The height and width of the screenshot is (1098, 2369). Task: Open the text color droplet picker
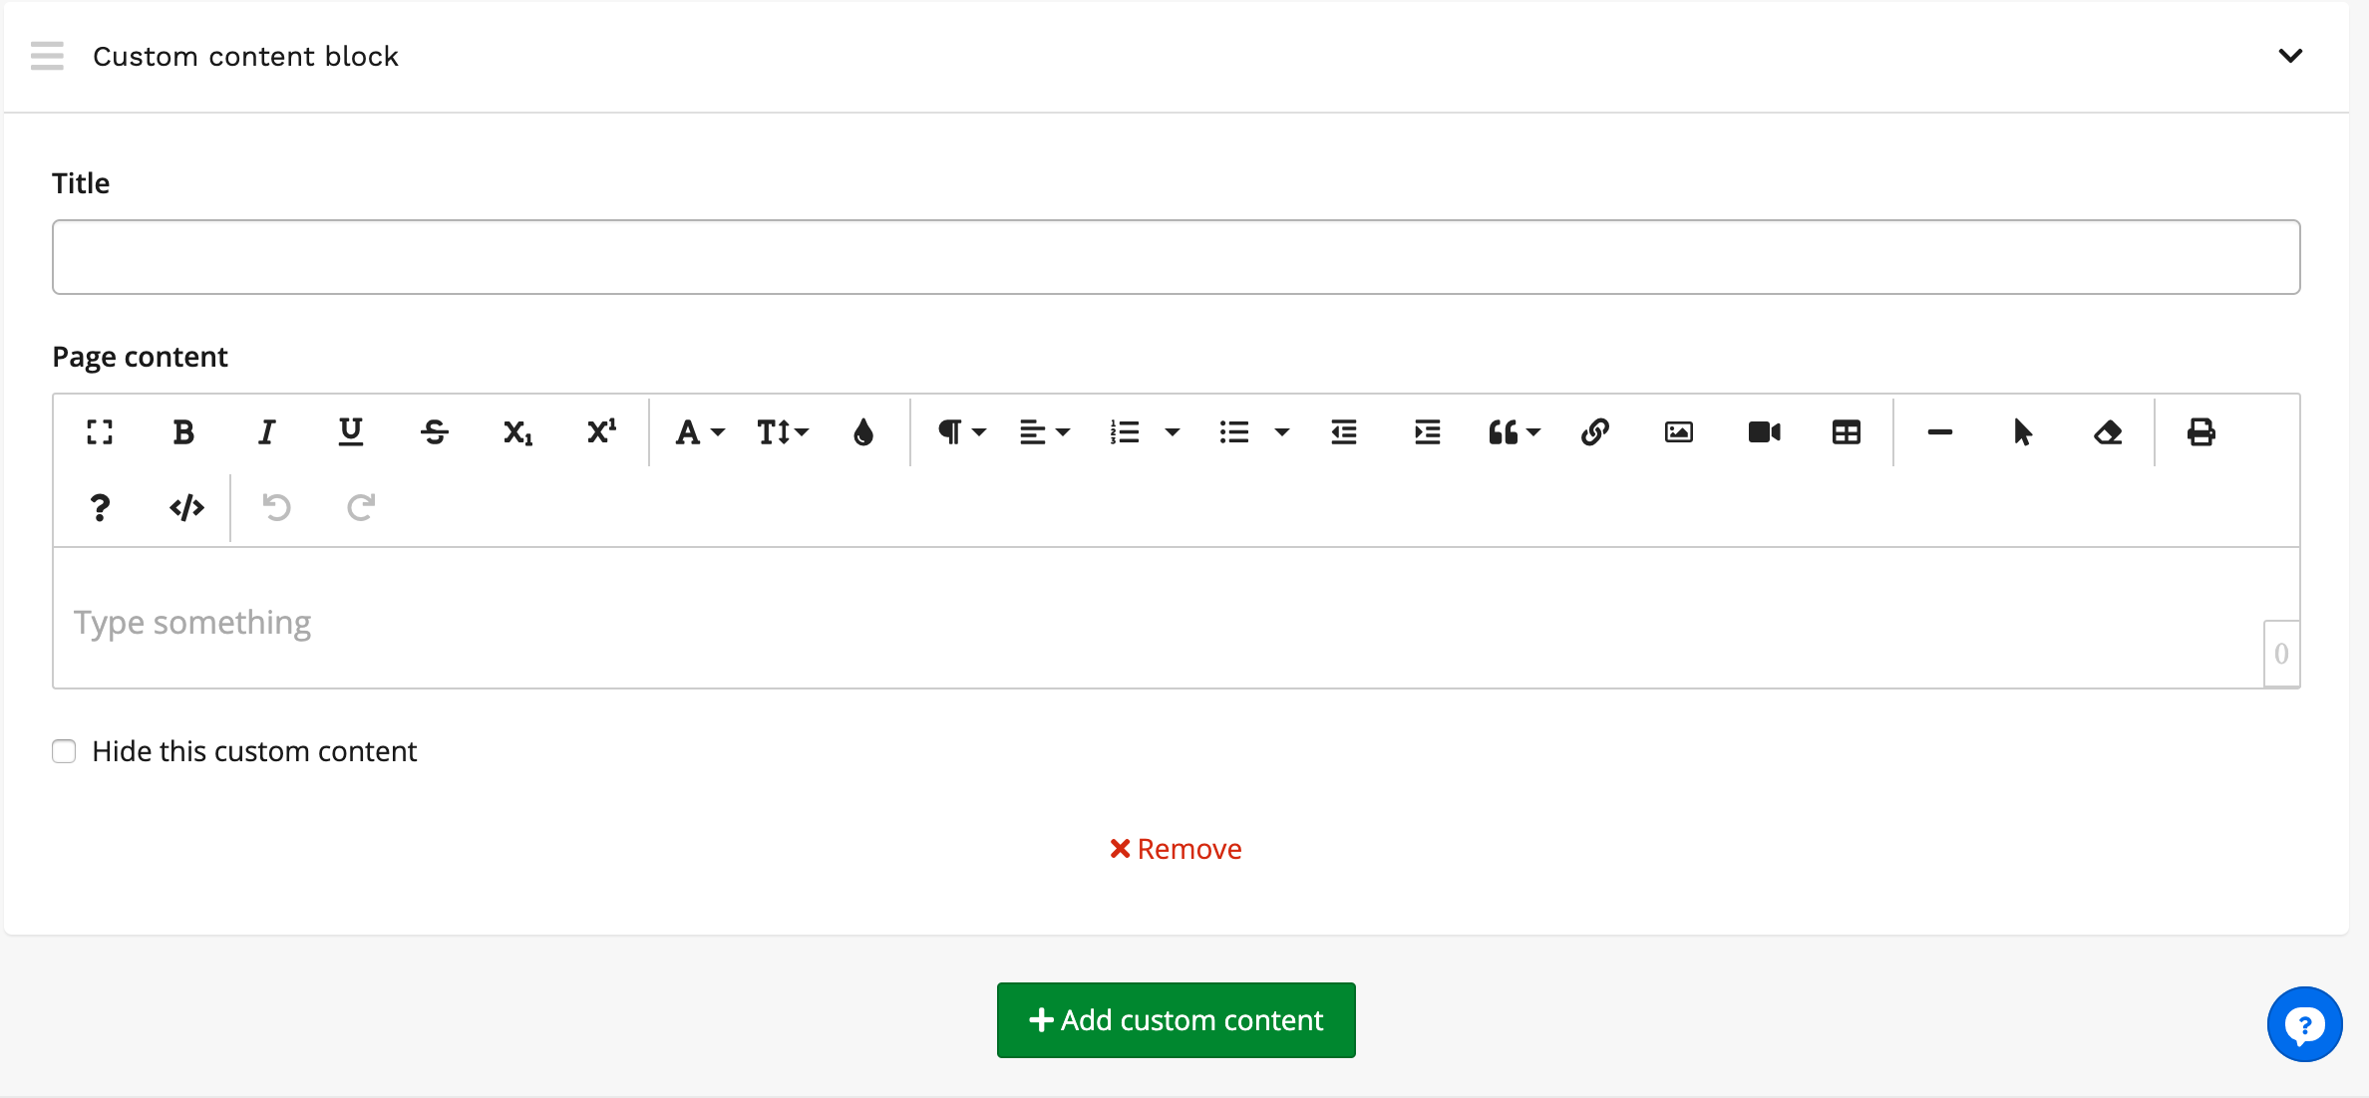pos(863,432)
